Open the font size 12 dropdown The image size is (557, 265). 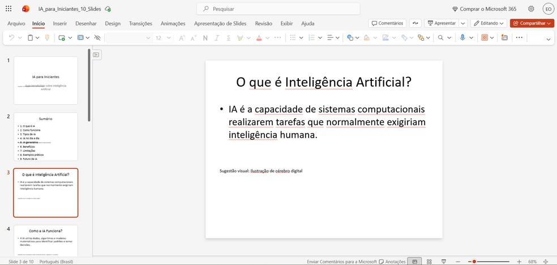[163, 37]
